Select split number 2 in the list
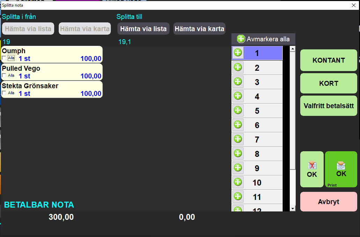 (x=257, y=68)
